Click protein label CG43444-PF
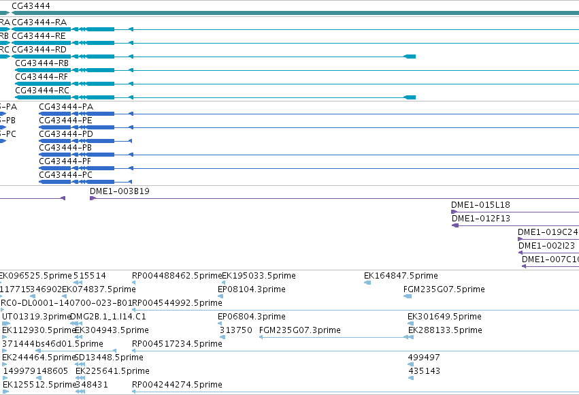The image size is (579, 395). [x=65, y=161]
